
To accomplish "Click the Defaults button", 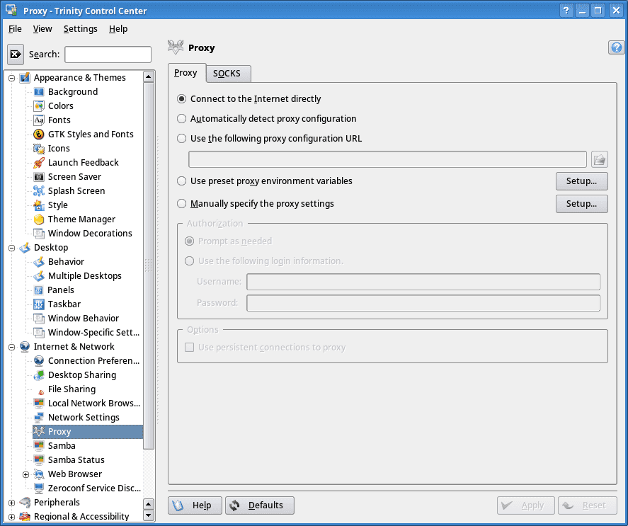I will click(260, 505).
